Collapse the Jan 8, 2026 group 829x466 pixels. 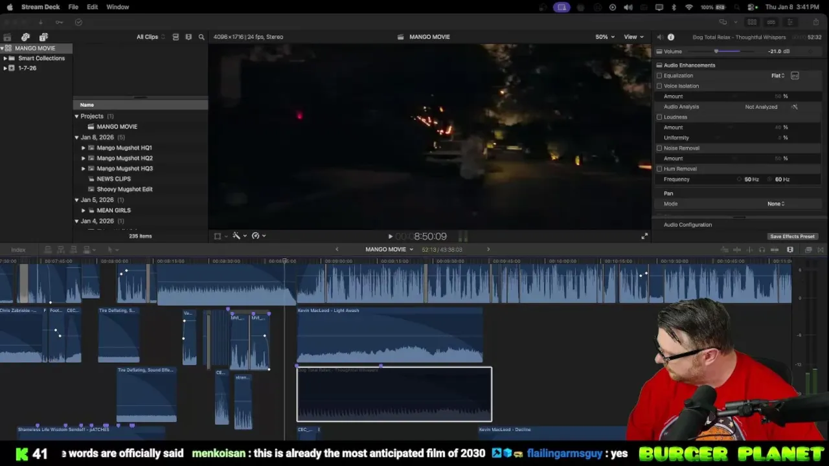76,137
